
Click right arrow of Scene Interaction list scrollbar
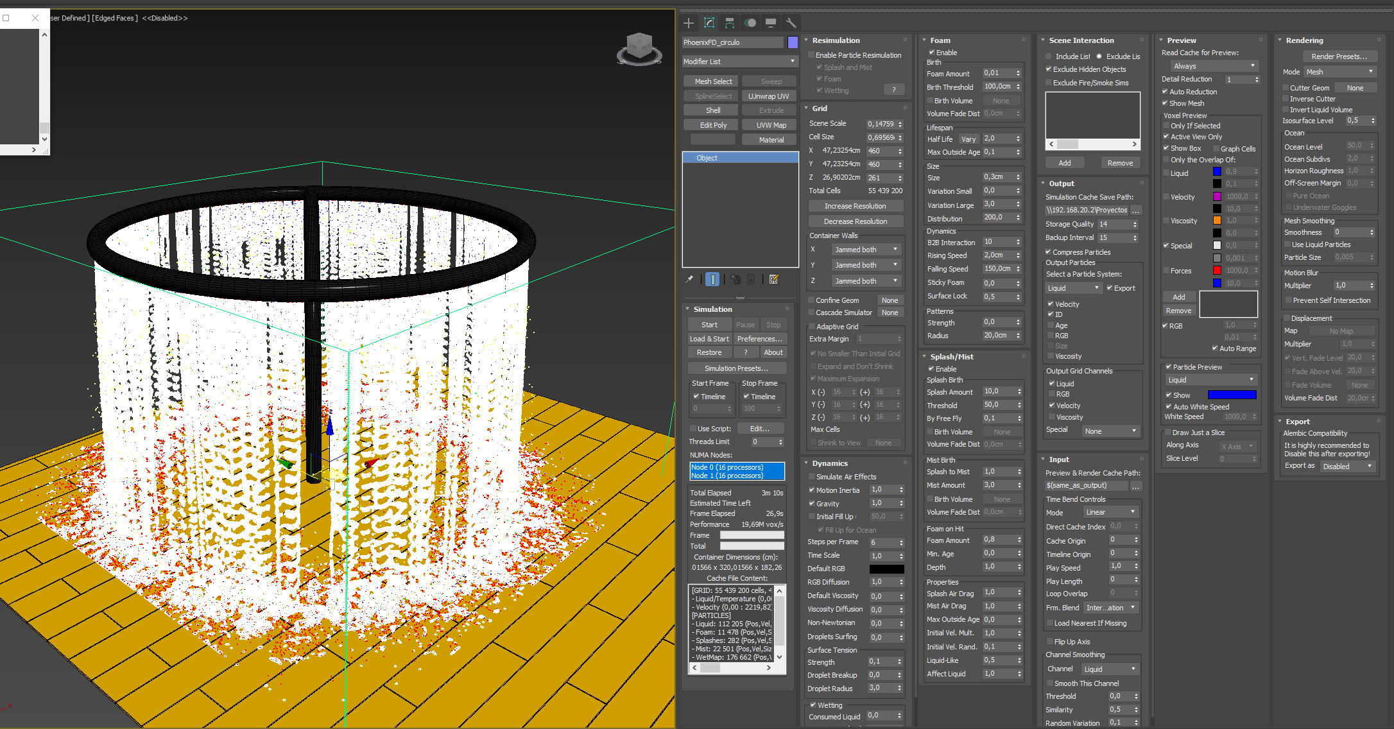click(1135, 144)
